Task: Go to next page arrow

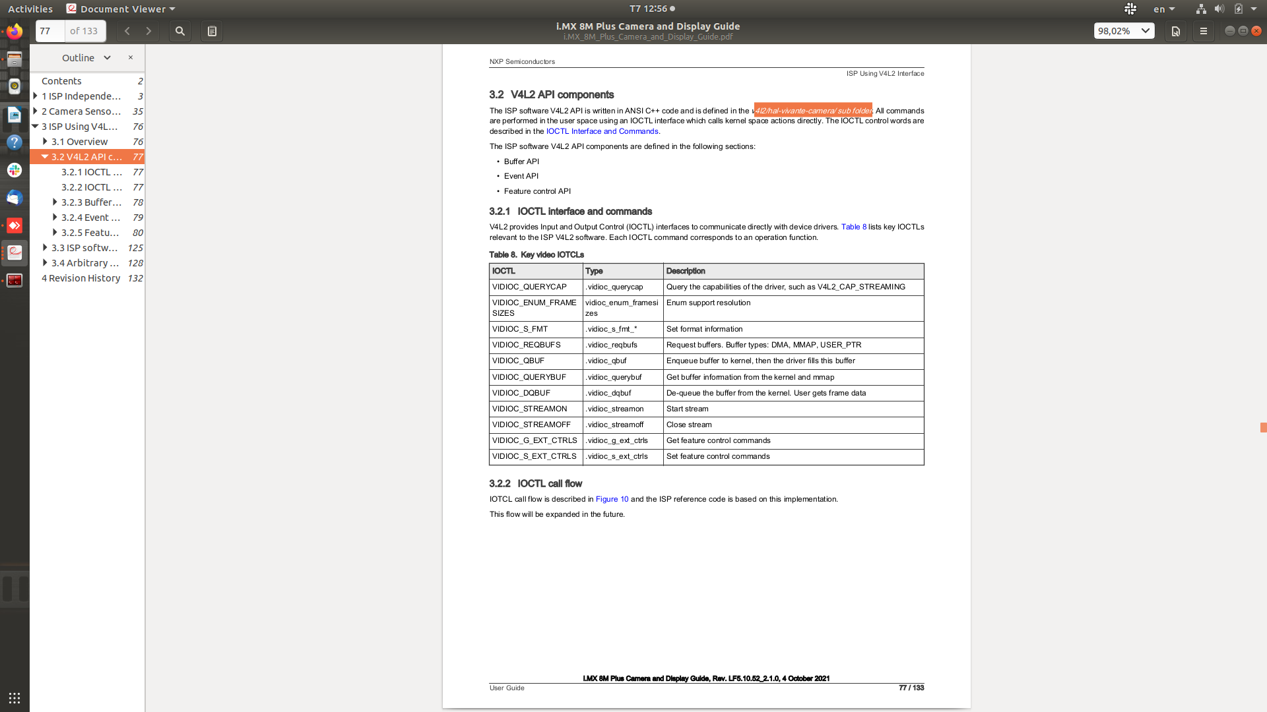Action: click(148, 31)
